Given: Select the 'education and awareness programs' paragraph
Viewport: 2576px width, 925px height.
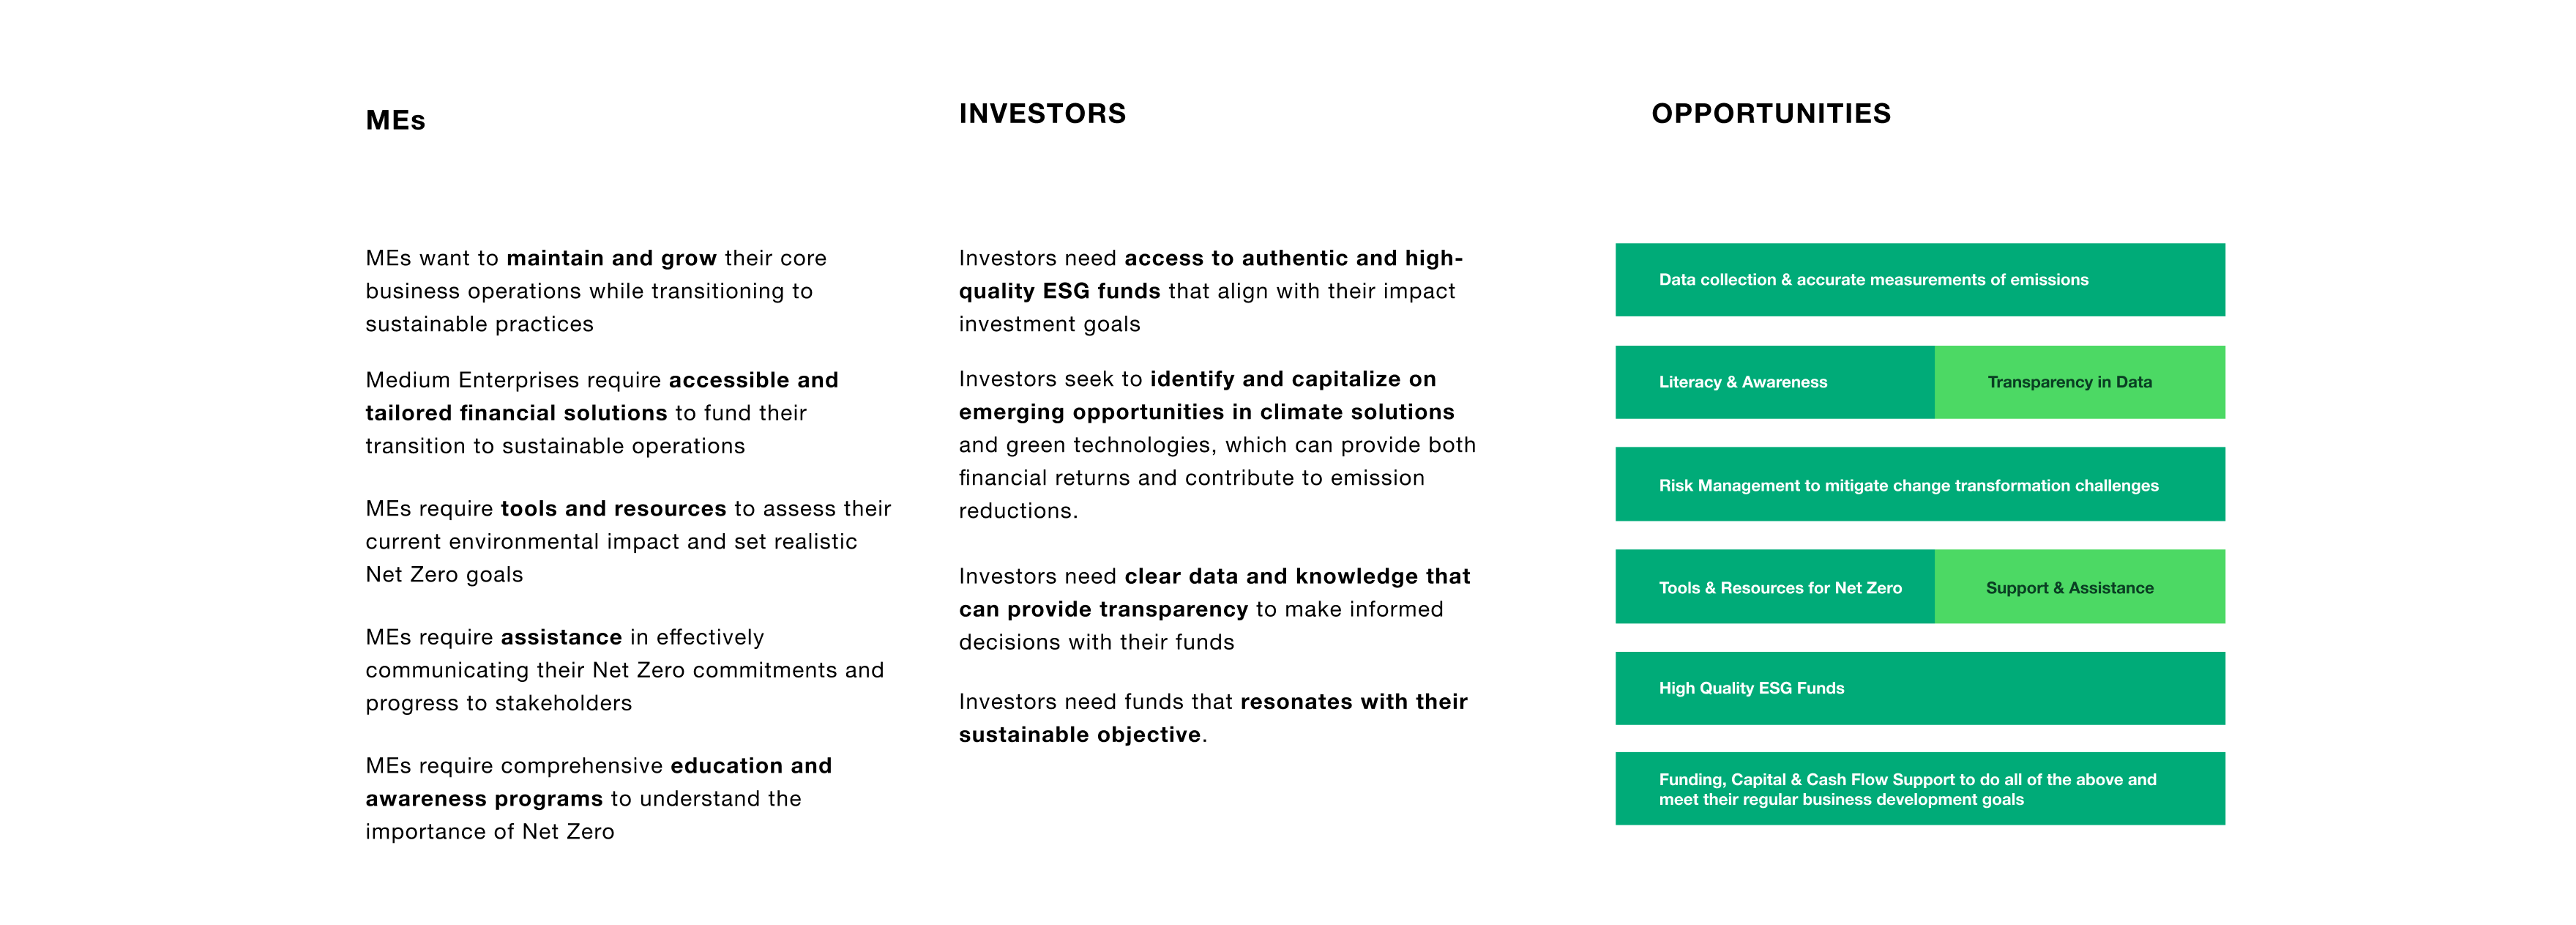Looking at the screenshot, I should [x=598, y=798].
